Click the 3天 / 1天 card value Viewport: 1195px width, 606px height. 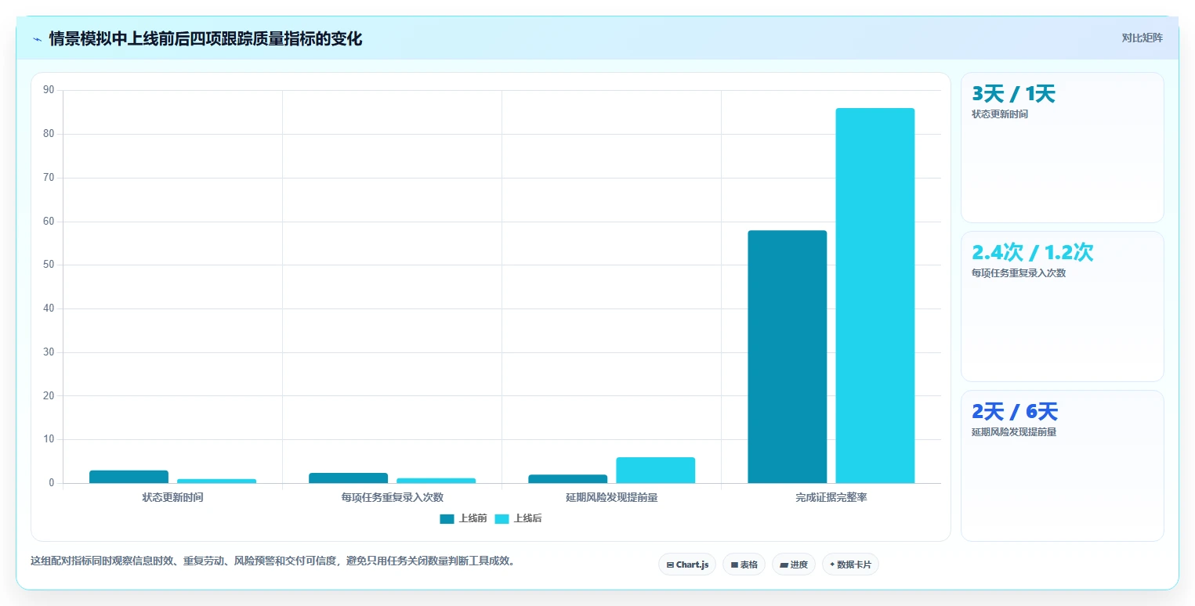click(x=1013, y=94)
